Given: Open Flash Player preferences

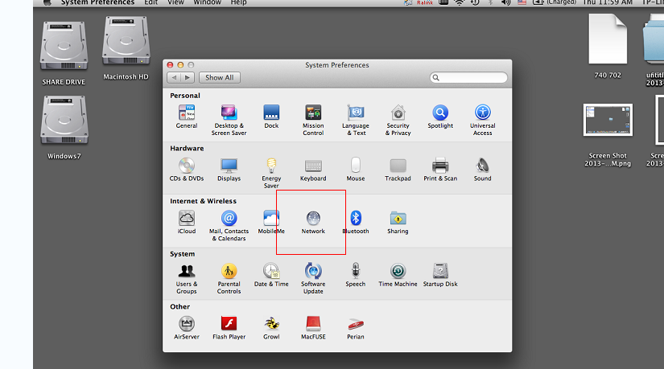Looking at the screenshot, I should pyautogui.click(x=229, y=327).
